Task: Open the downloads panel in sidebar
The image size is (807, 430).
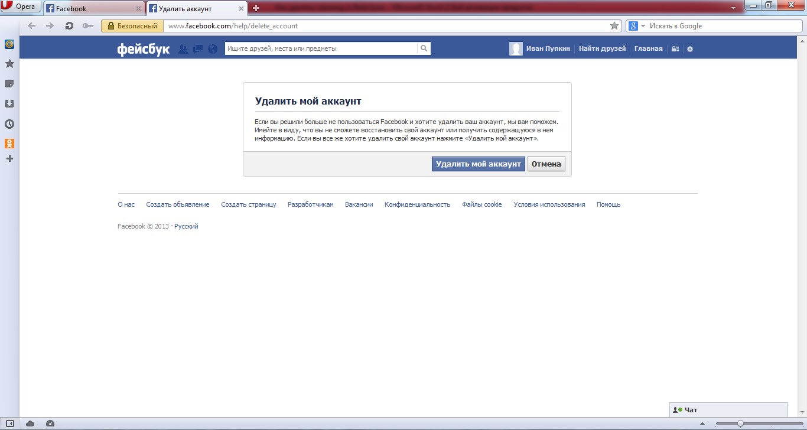Action: coord(9,103)
